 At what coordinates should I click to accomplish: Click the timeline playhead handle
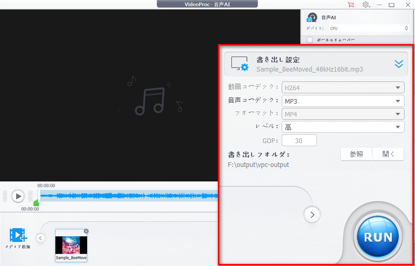pyautogui.click(x=39, y=196)
